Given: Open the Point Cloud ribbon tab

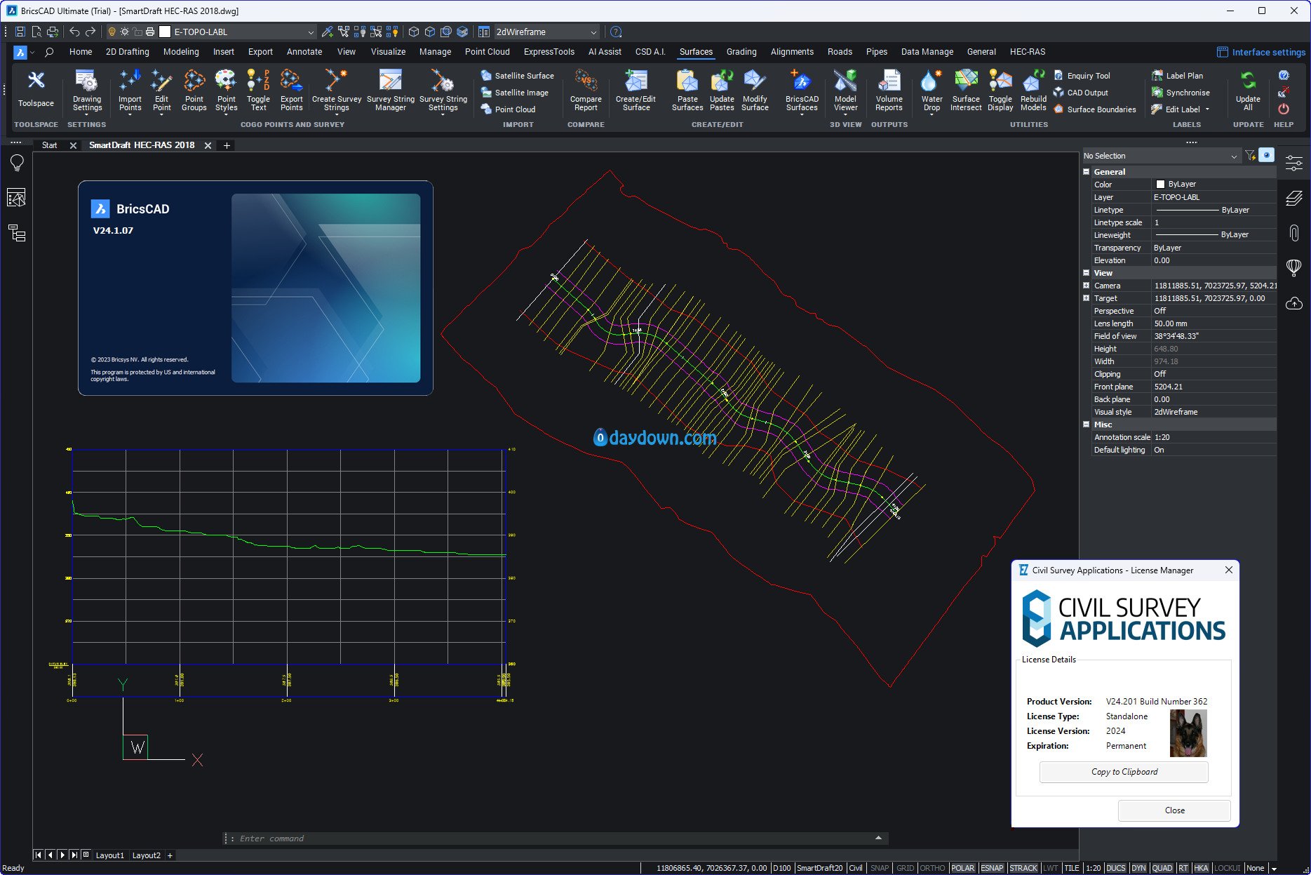Looking at the screenshot, I should [x=487, y=52].
